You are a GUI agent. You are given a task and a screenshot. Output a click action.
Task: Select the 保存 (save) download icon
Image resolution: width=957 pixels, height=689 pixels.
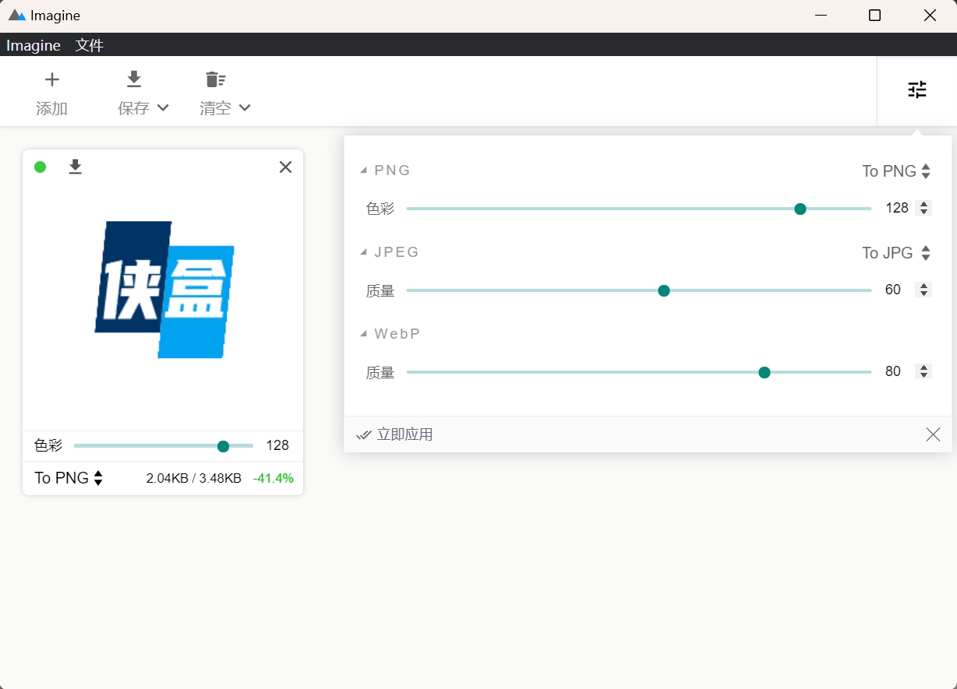coord(133,79)
